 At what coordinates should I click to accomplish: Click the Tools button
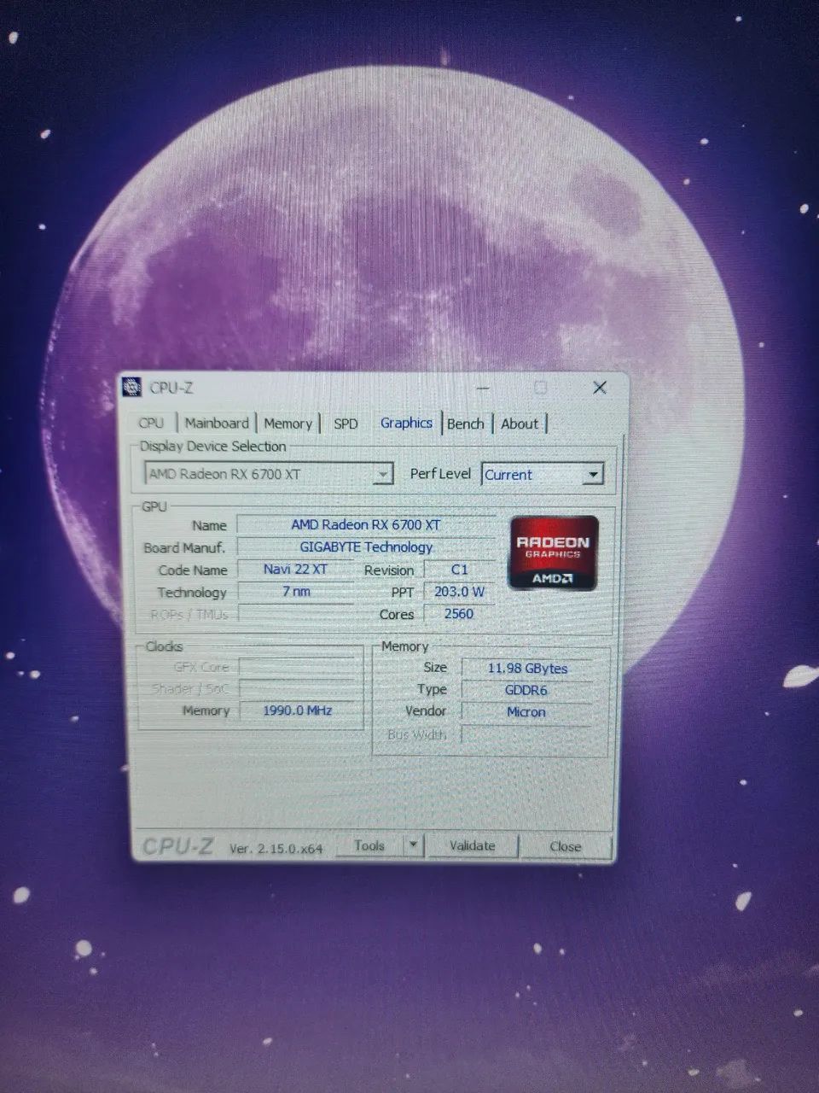369,845
